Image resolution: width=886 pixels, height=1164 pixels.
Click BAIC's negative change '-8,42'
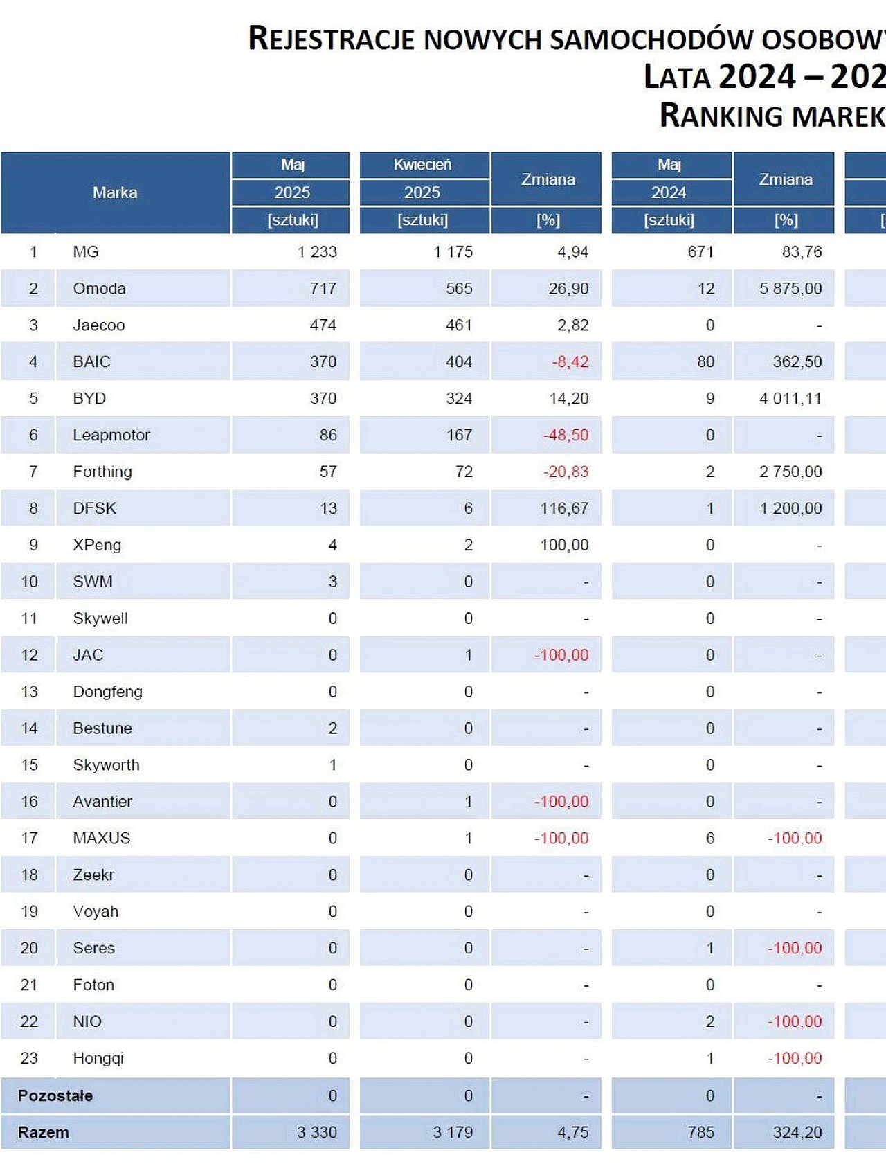[x=570, y=362]
